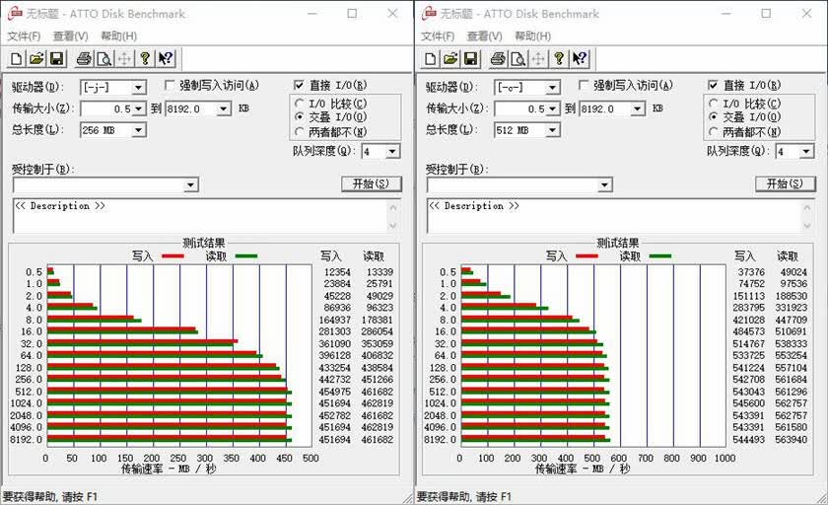
Task: Open 查看(V) menu in right window
Action: coord(484,36)
